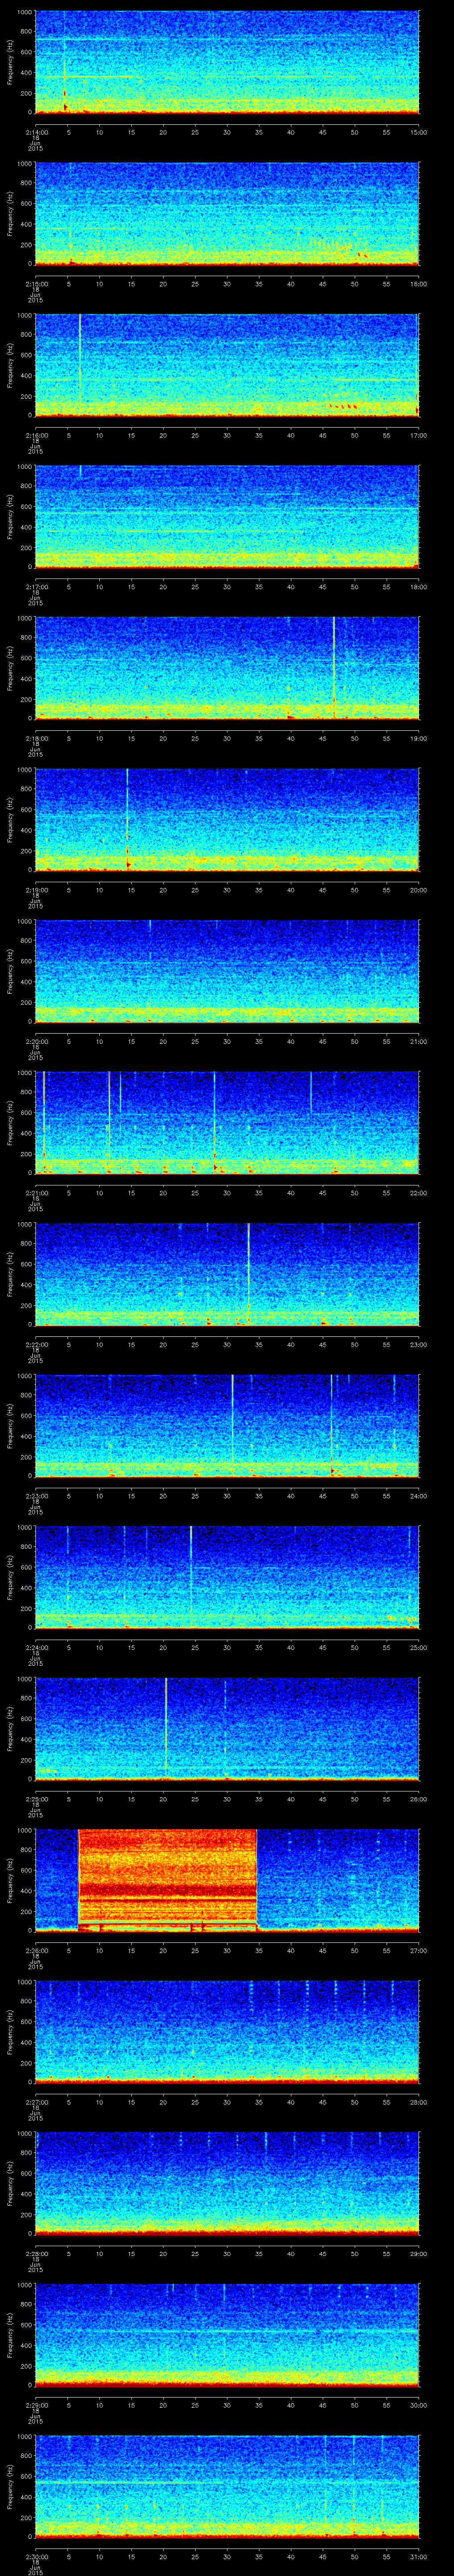
Task: Select the spectrogram panel starting at 2:23:00
Action: pyautogui.click(x=227, y=1425)
